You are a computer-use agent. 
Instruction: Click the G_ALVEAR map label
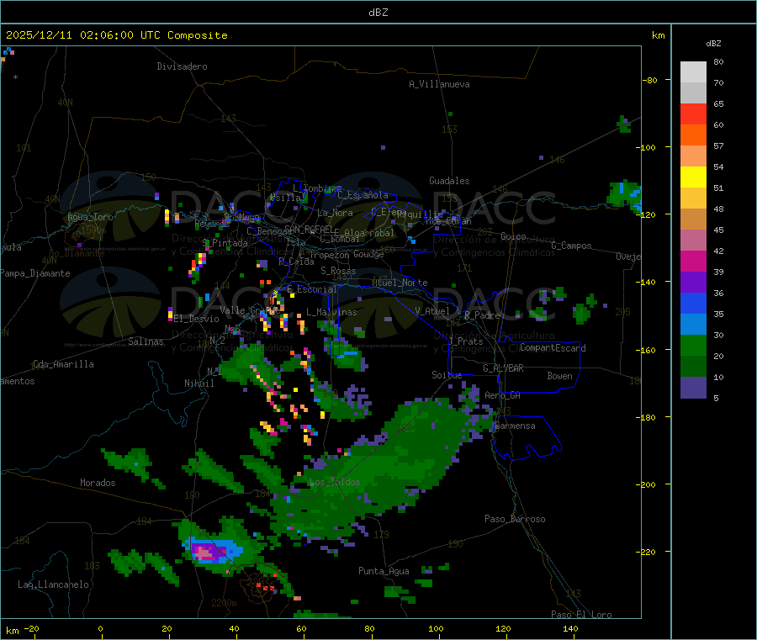503,368
